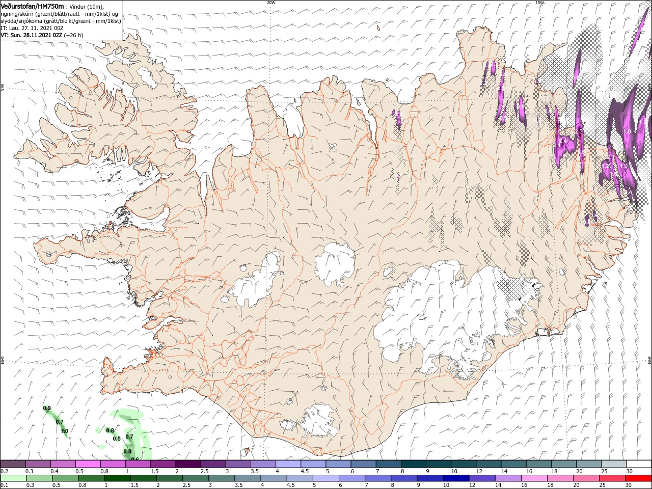Viewport: 652px width, 489px height.
Task: Pick snow scale swatch between 1 and 1.5
Action: 138,464
